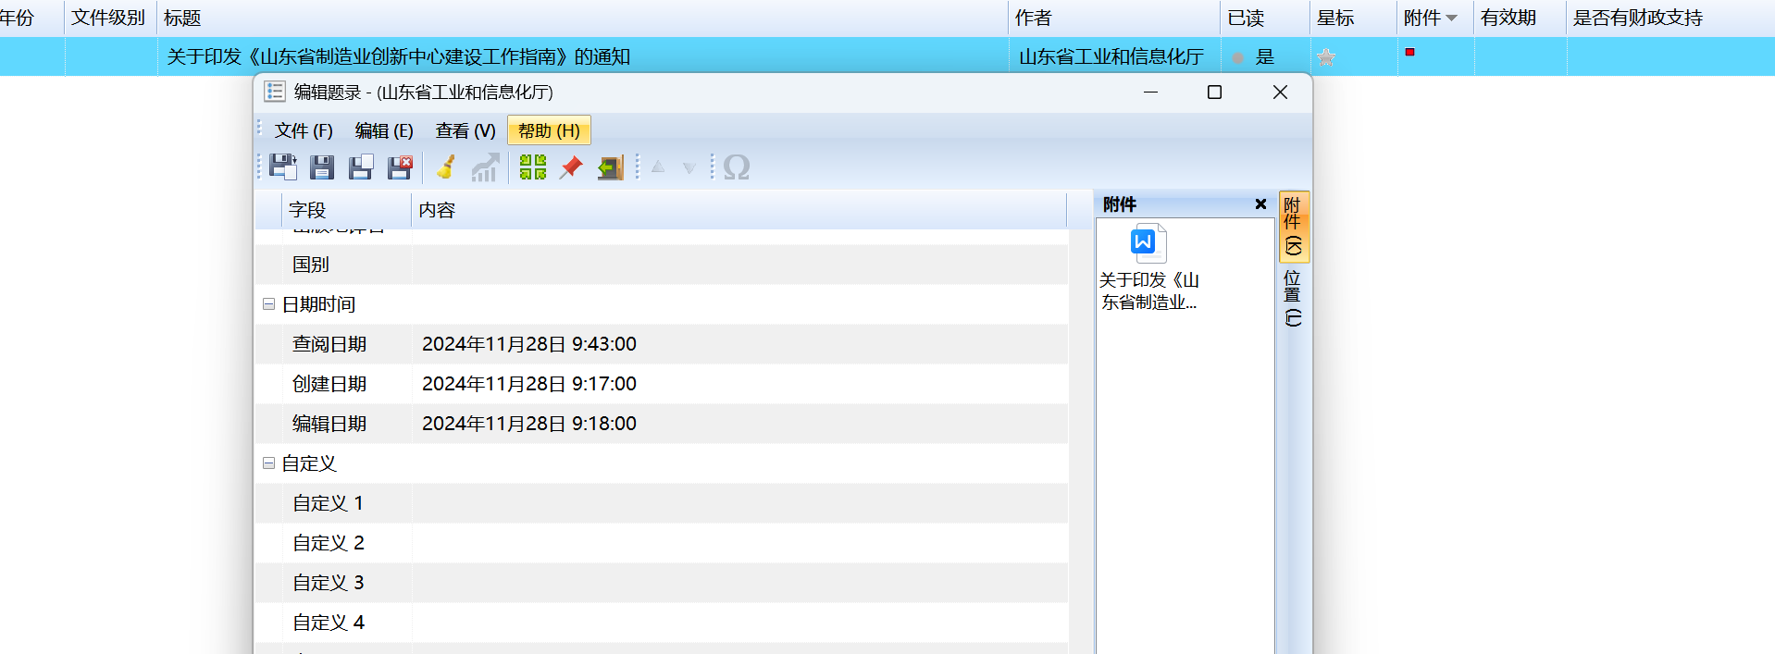Click the record editor window title icon

coord(275,92)
